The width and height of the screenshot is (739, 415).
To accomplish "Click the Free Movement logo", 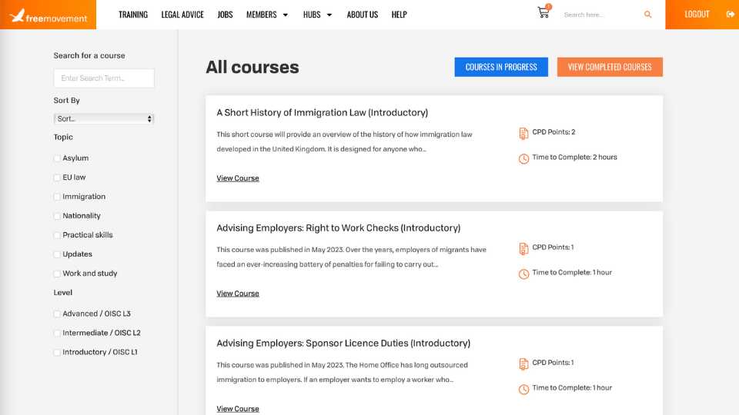I will tap(48, 15).
